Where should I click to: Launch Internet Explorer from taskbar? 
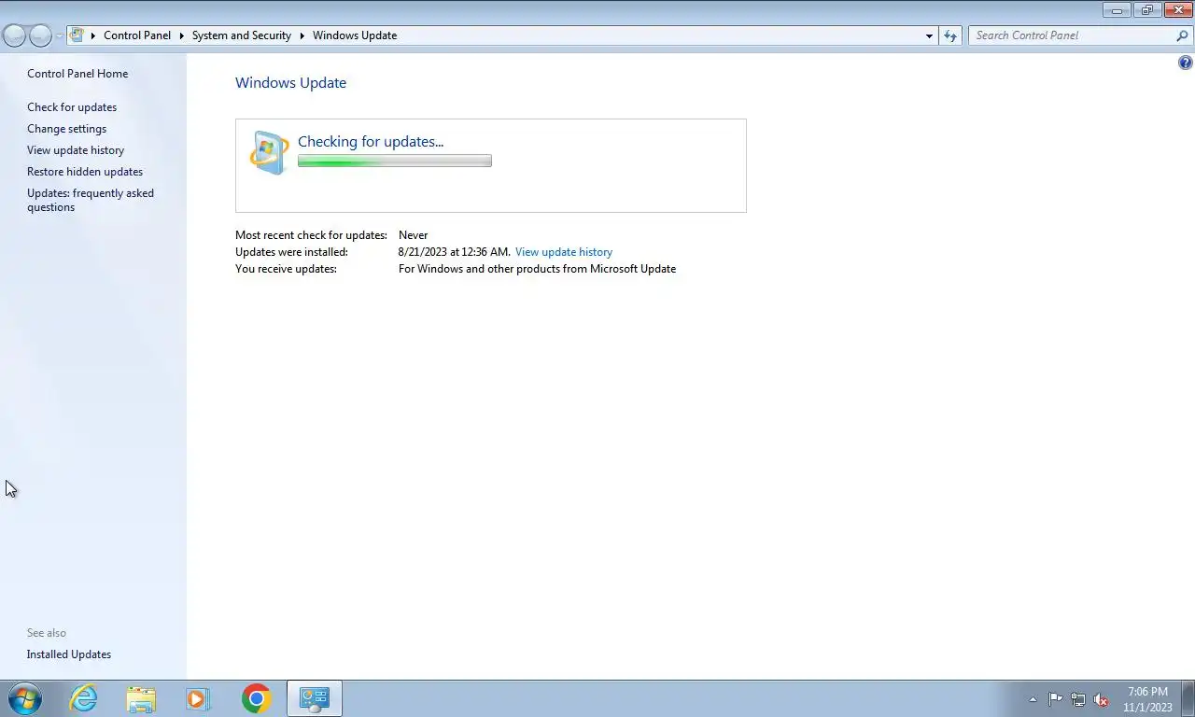coord(84,698)
